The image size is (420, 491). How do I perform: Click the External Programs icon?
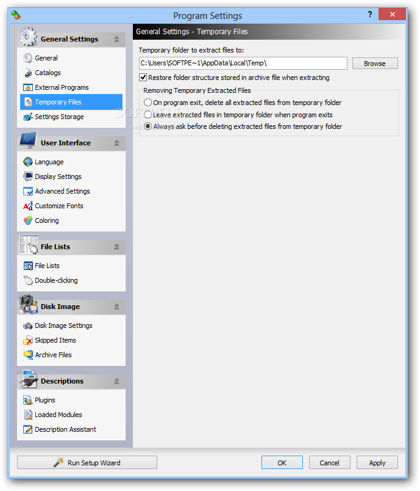pos(28,87)
